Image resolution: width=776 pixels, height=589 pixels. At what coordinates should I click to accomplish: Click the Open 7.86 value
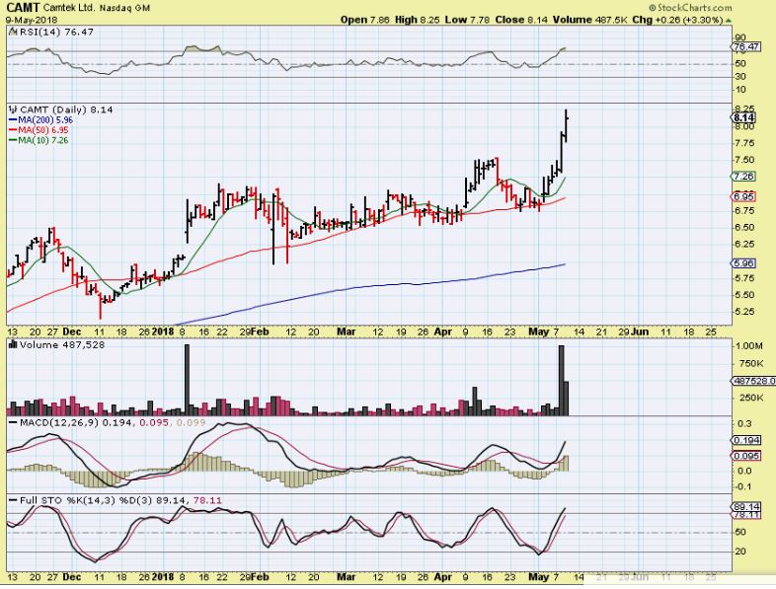365,20
